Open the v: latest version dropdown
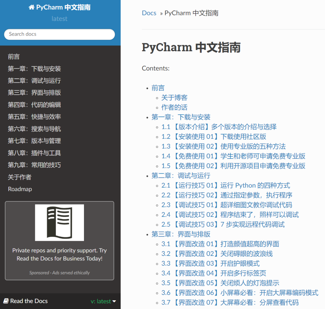The width and height of the screenshot is (325, 309). coord(103,301)
